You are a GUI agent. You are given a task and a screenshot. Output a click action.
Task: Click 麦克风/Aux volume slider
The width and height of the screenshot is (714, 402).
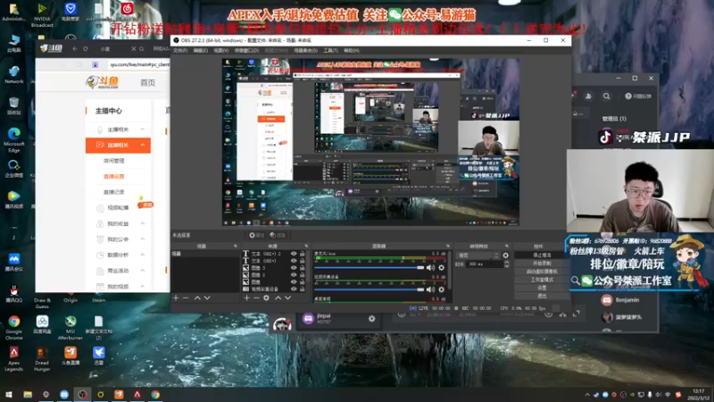click(x=369, y=268)
